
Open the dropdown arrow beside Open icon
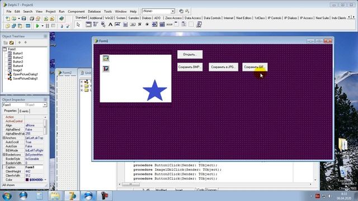(18, 18)
